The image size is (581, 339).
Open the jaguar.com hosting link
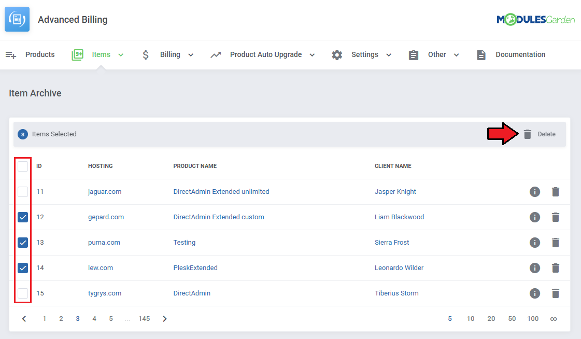coord(105,192)
